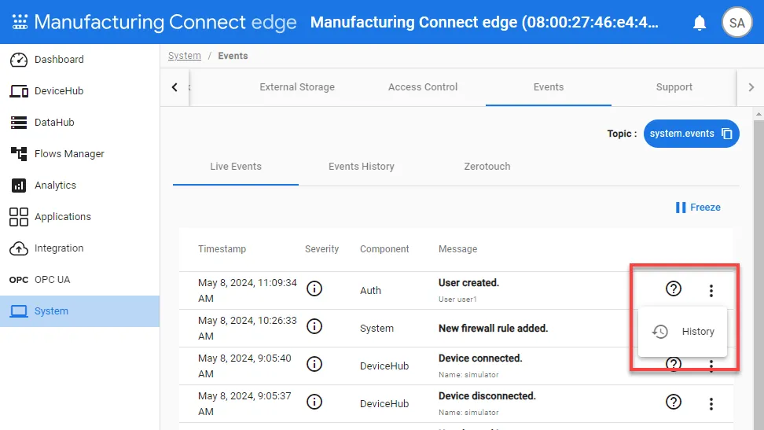Open three-dot menu for Device disconnected event
This screenshot has height=430, width=764.
711,404
